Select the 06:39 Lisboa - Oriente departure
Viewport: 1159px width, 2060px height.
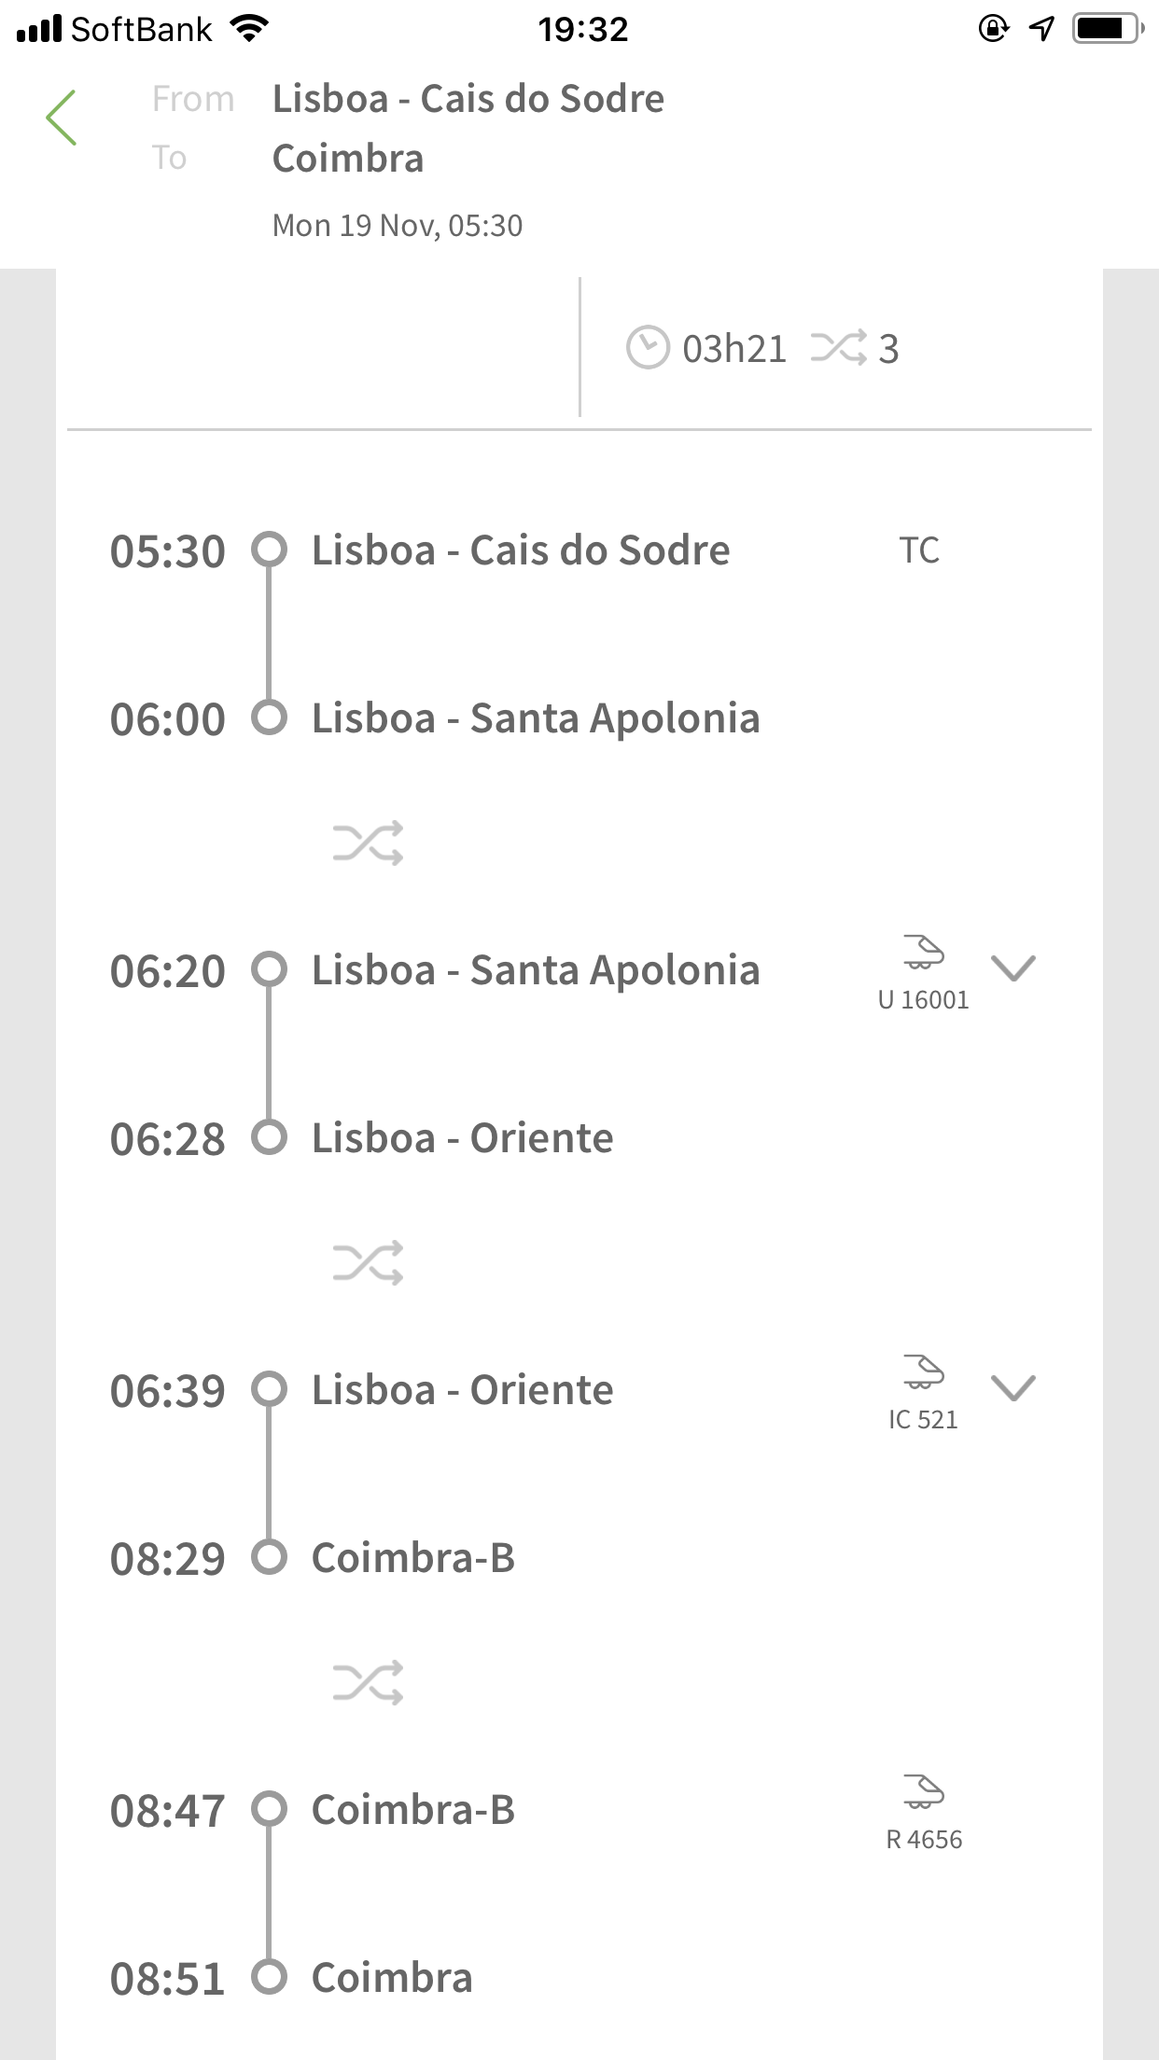click(462, 1390)
